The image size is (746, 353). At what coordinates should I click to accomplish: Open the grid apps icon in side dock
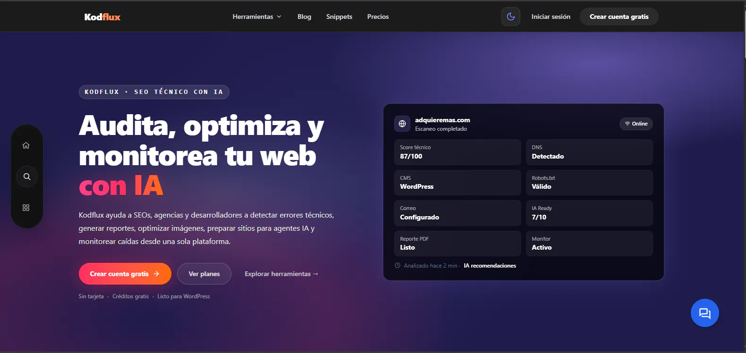pyautogui.click(x=26, y=208)
